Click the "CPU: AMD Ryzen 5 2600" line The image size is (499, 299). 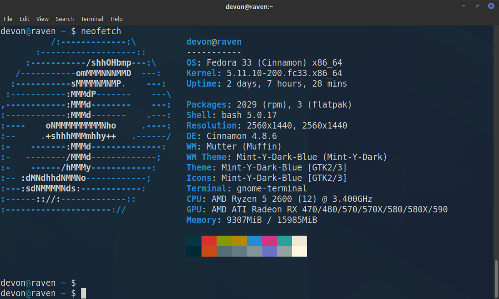279,199
